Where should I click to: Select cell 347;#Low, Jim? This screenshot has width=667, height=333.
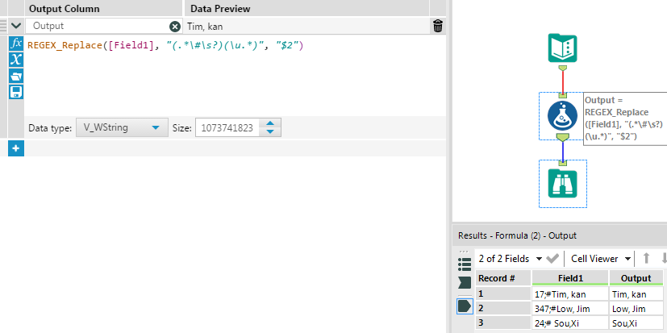pyautogui.click(x=570, y=309)
